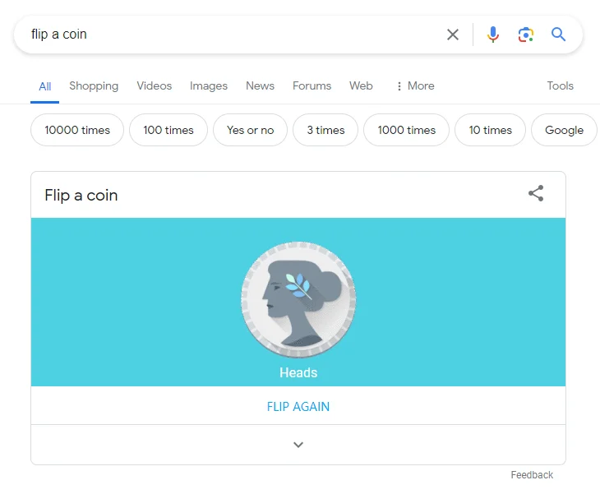Open Google Lens image search icon
This screenshot has height=494, width=600.
click(526, 35)
